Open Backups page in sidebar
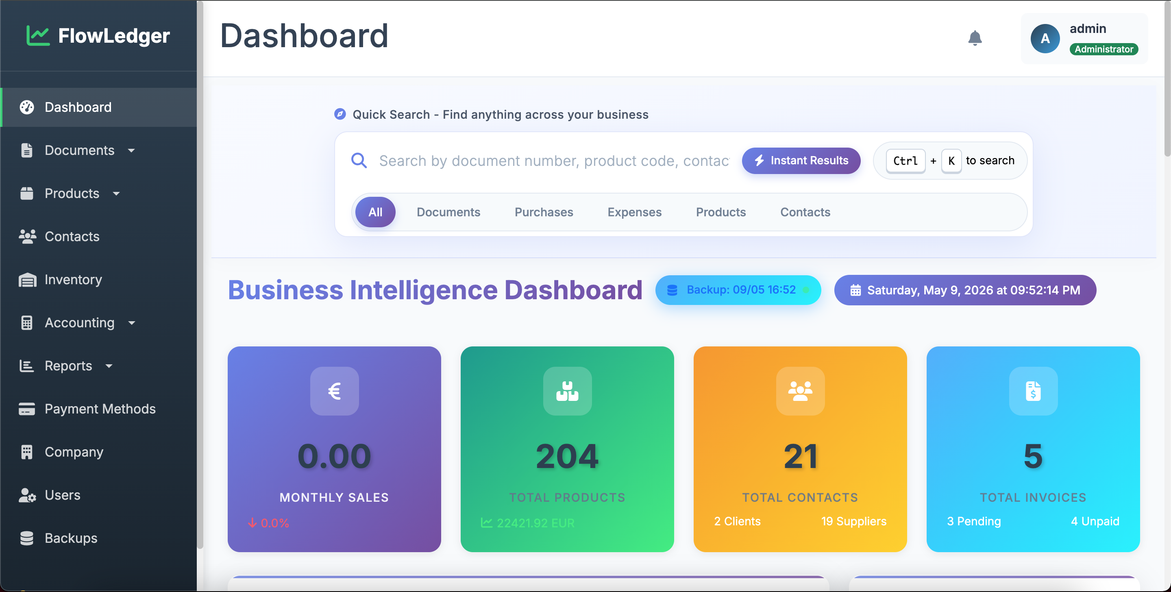Viewport: 1171px width, 592px height. 99,538
